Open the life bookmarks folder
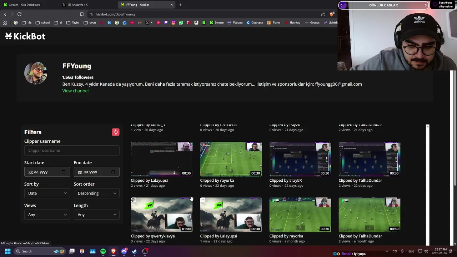 [26, 22]
